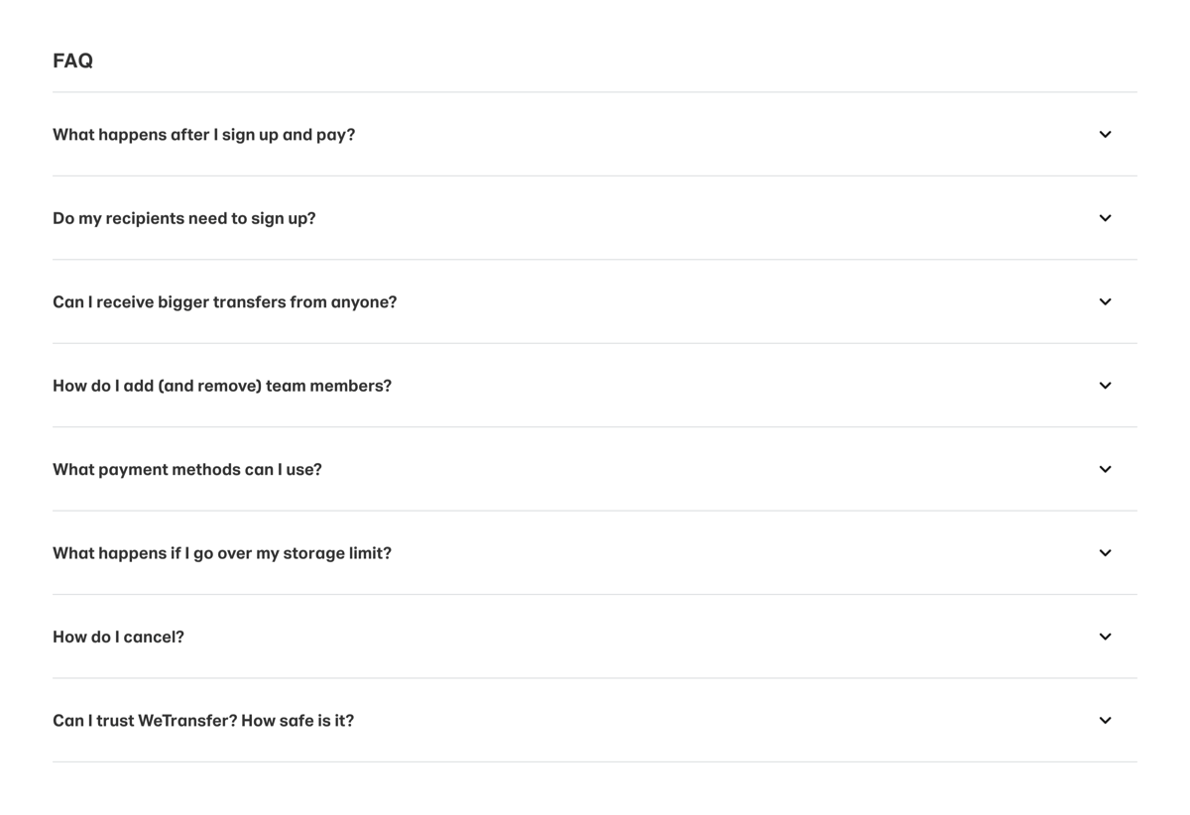This screenshot has height=815, width=1190.
Task: Expand the chevron next to 'Do my recipients need to sign up?'
Action: (x=1105, y=217)
